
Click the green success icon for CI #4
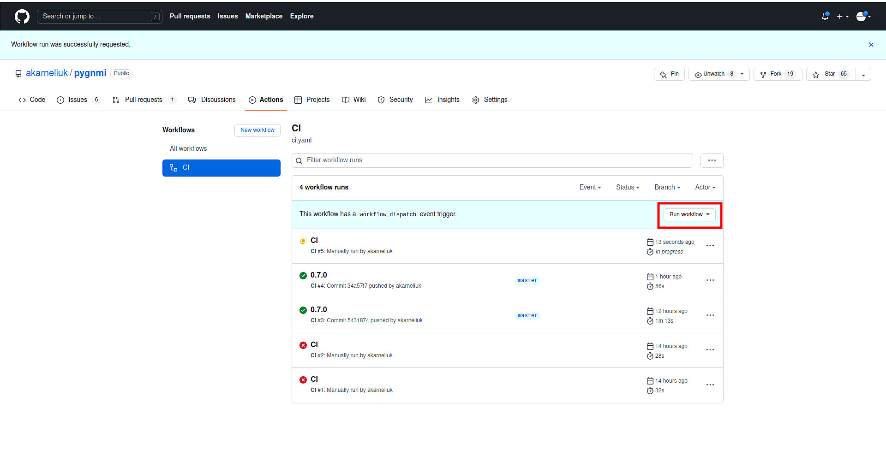pos(303,275)
